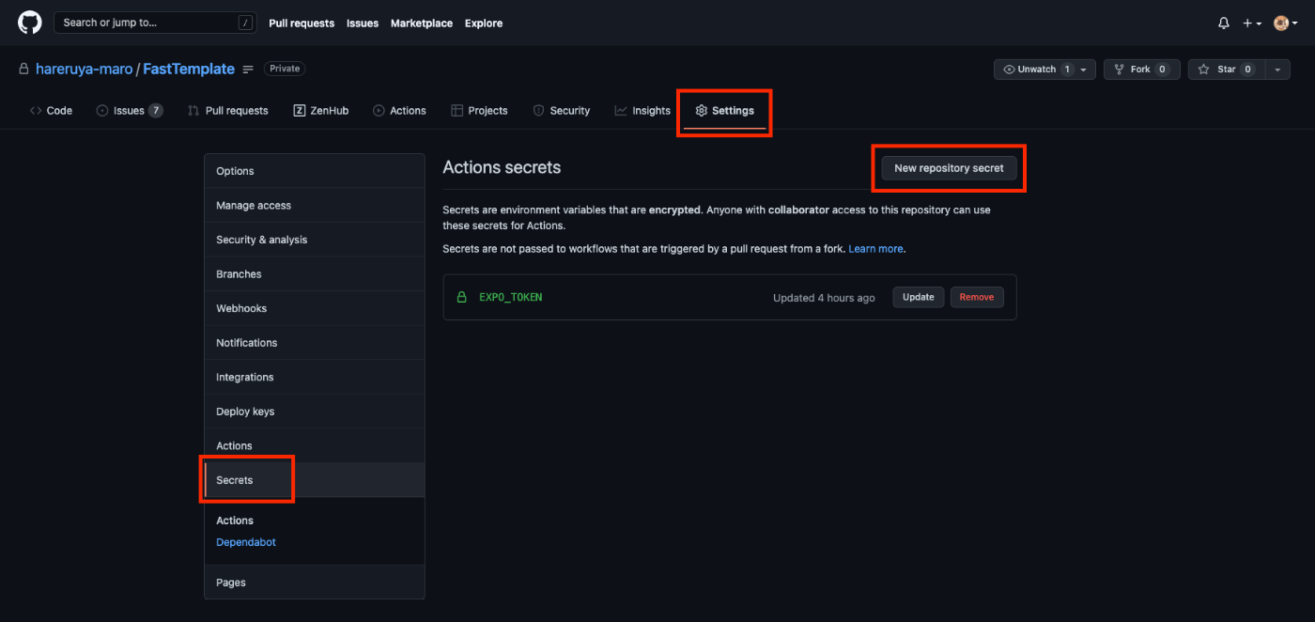This screenshot has width=1315, height=622.
Task: Switch to the Actions tab
Action: (399, 111)
